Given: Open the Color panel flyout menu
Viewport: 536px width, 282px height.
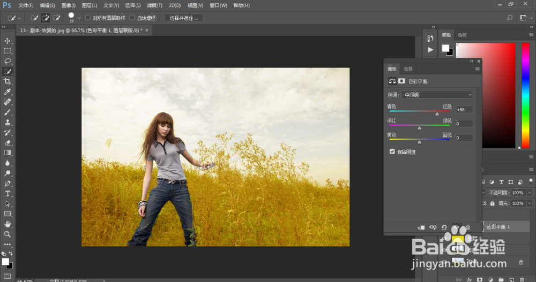Looking at the screenshot, I should click(x=531, y=35).
